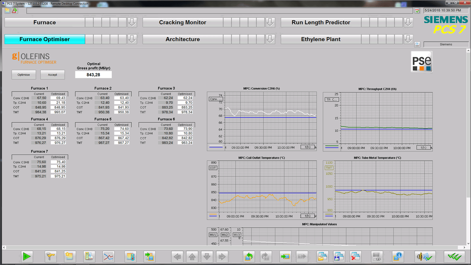Click the thermometer measurement icon

[x=130, y=256]
